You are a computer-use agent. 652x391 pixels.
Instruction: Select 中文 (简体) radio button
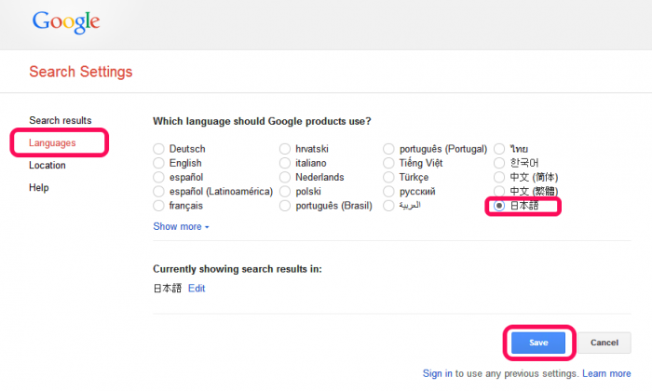499,177
